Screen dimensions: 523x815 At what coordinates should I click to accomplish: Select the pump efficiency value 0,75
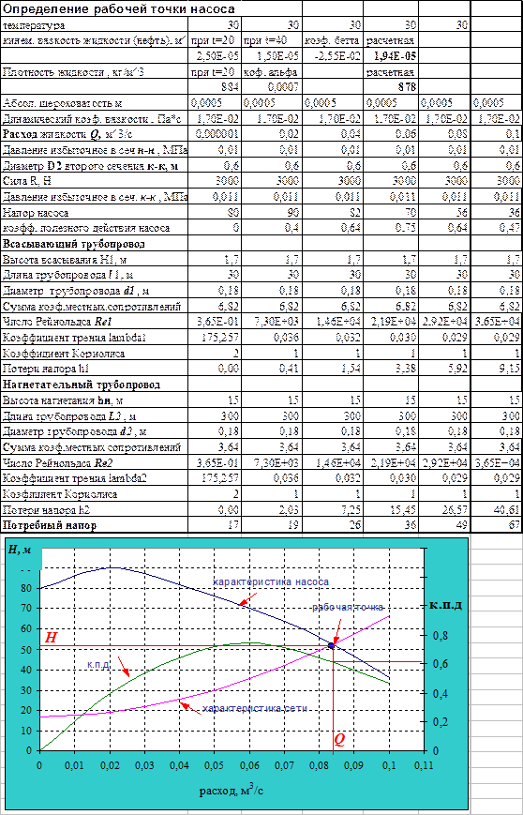(x=405, y=228)
